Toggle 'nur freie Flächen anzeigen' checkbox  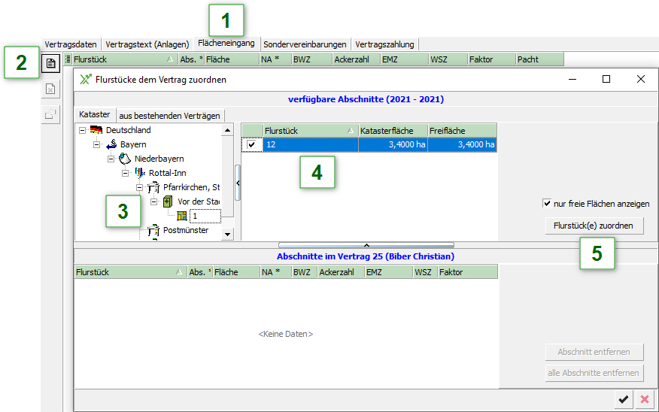[547, 204]
